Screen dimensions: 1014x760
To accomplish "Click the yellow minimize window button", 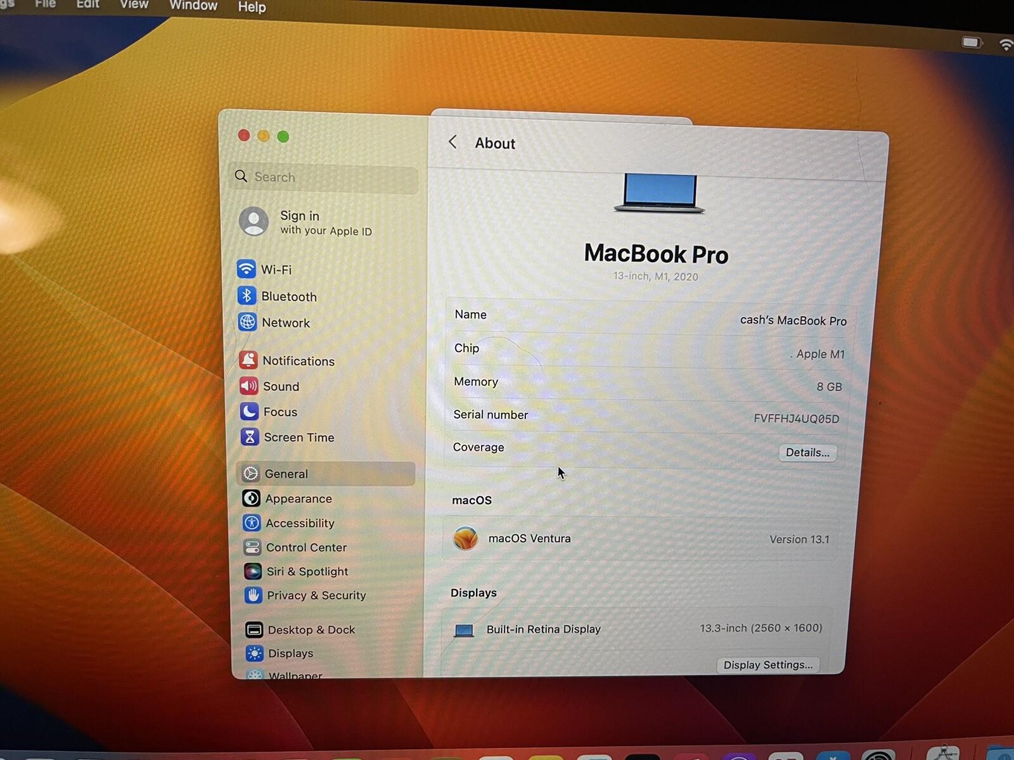I will (264, 136).
